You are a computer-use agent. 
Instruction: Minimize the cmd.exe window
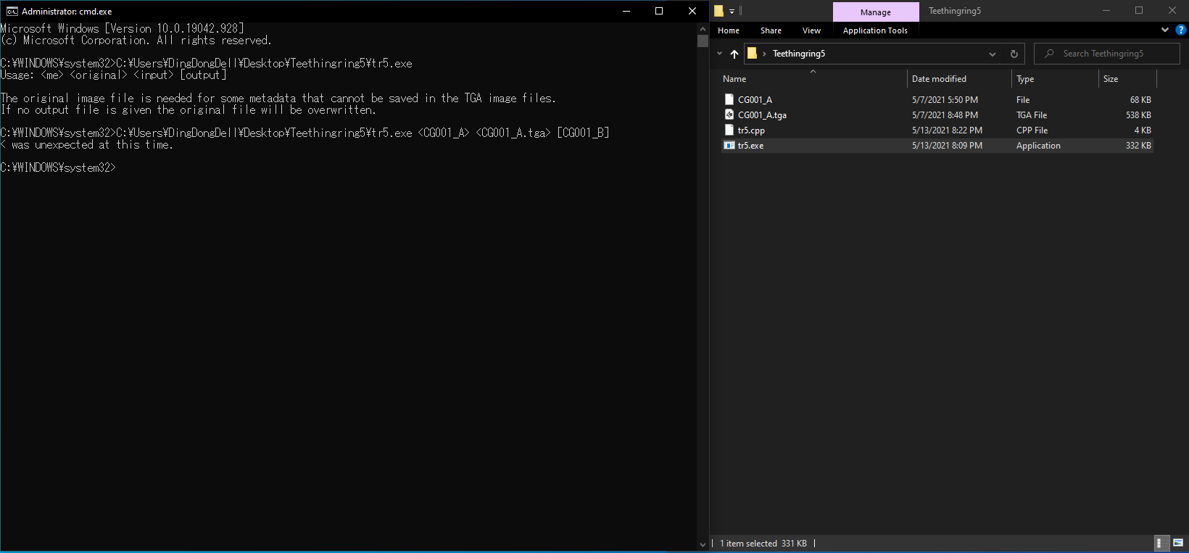626,11
